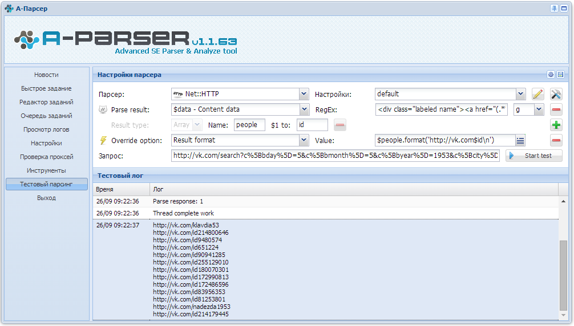
Task: Open the RegEx flag g dropdown
Action: click(539, 109)
